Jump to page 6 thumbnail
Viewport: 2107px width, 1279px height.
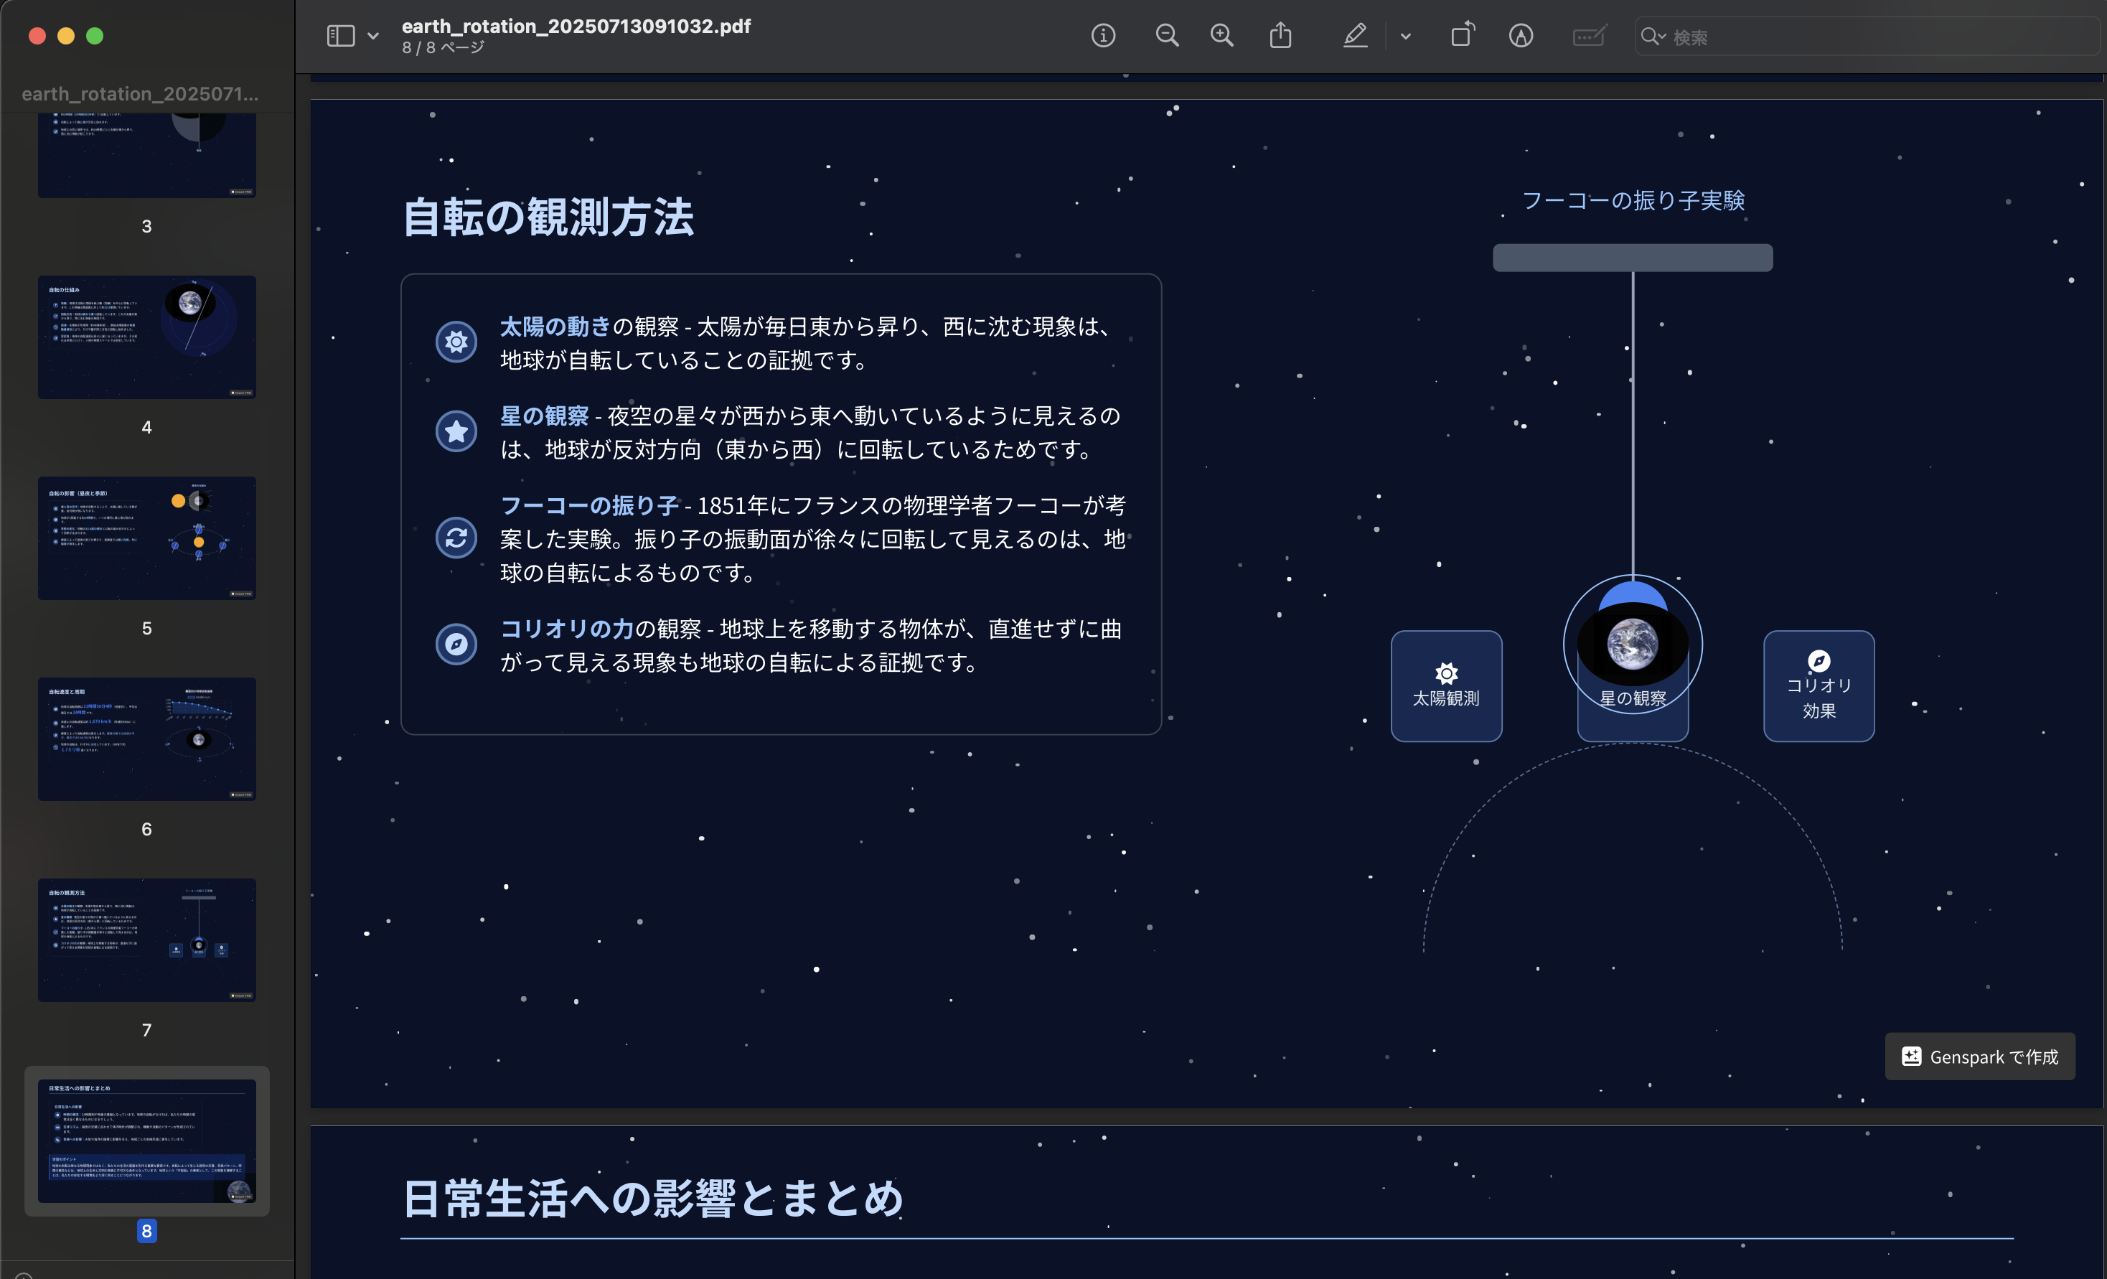147,739
